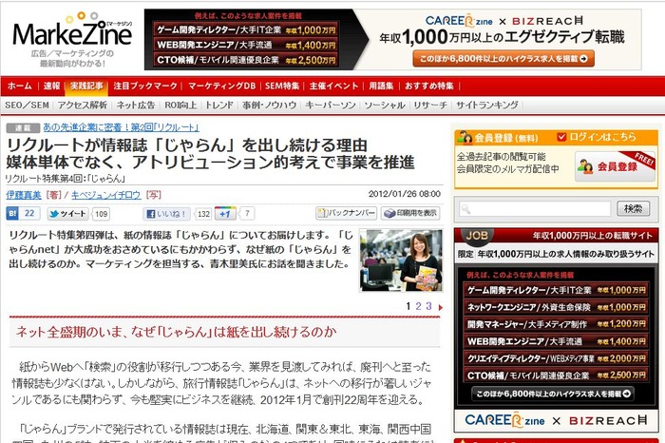The width and height of the screenshot is (665, 443).
Task: Open the 速報 menu item
Action: [51, 86]
